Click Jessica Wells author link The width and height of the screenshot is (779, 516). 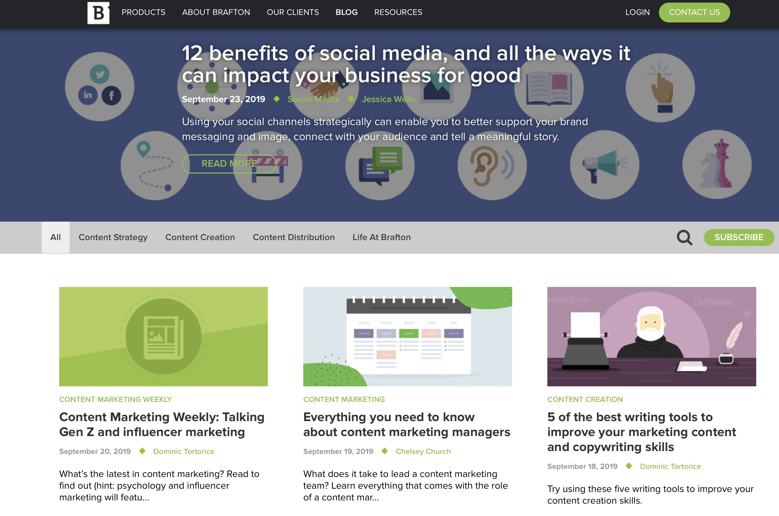tap(388, 98)
